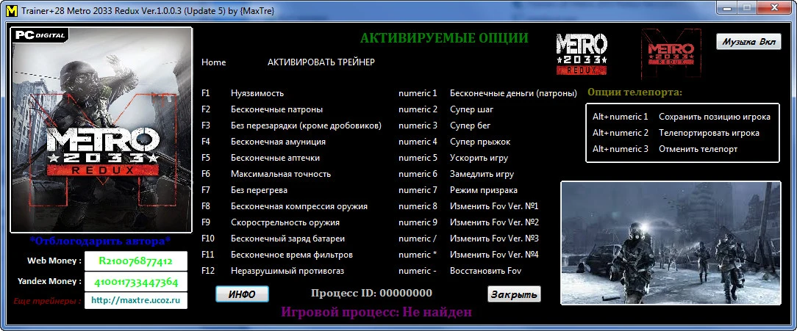Click the Metro 2033 Redux cover art
Viewport: 797px width, 331px height.
[101, 129]
